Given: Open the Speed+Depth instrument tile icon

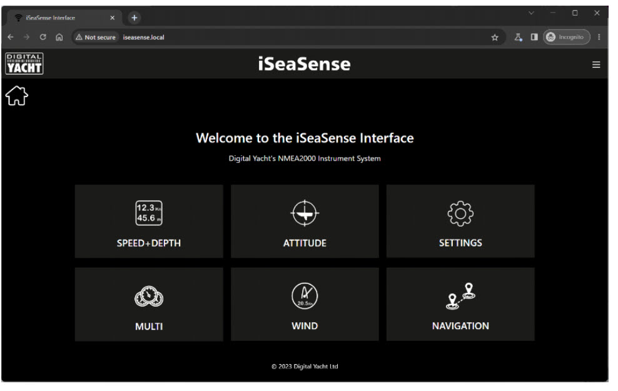Looking at the screenshot, I should click(x=149, y=213).
